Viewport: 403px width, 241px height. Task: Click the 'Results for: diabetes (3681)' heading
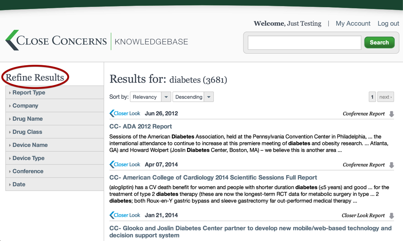pyautogui.click(x=168, y=79)
